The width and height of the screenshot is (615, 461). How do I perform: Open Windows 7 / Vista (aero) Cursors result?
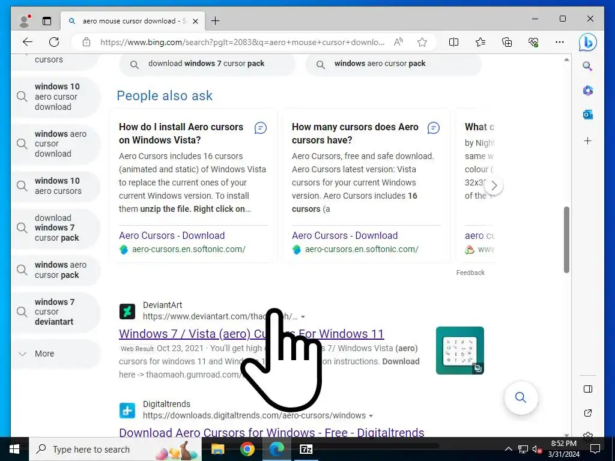coord(252,334)
